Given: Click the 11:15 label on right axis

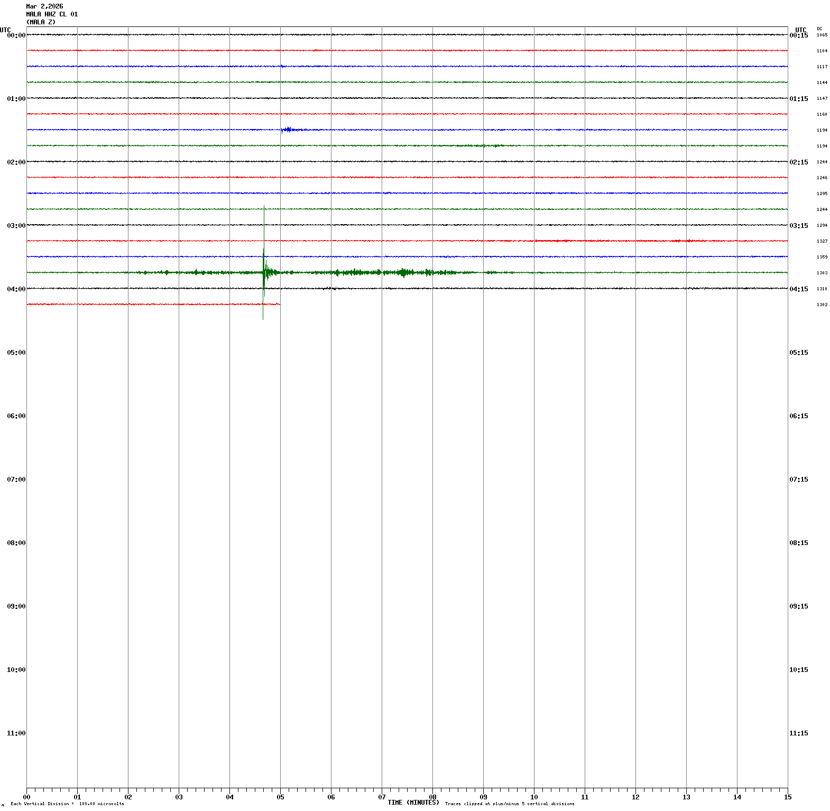Looking at the screenshot, I should (798, 733).
